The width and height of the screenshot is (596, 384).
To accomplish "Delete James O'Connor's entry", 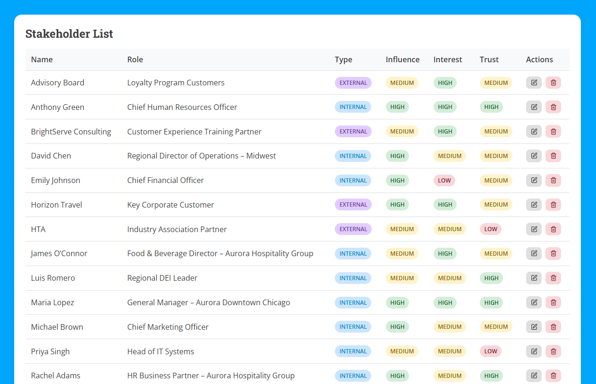I will pos(553,253).
